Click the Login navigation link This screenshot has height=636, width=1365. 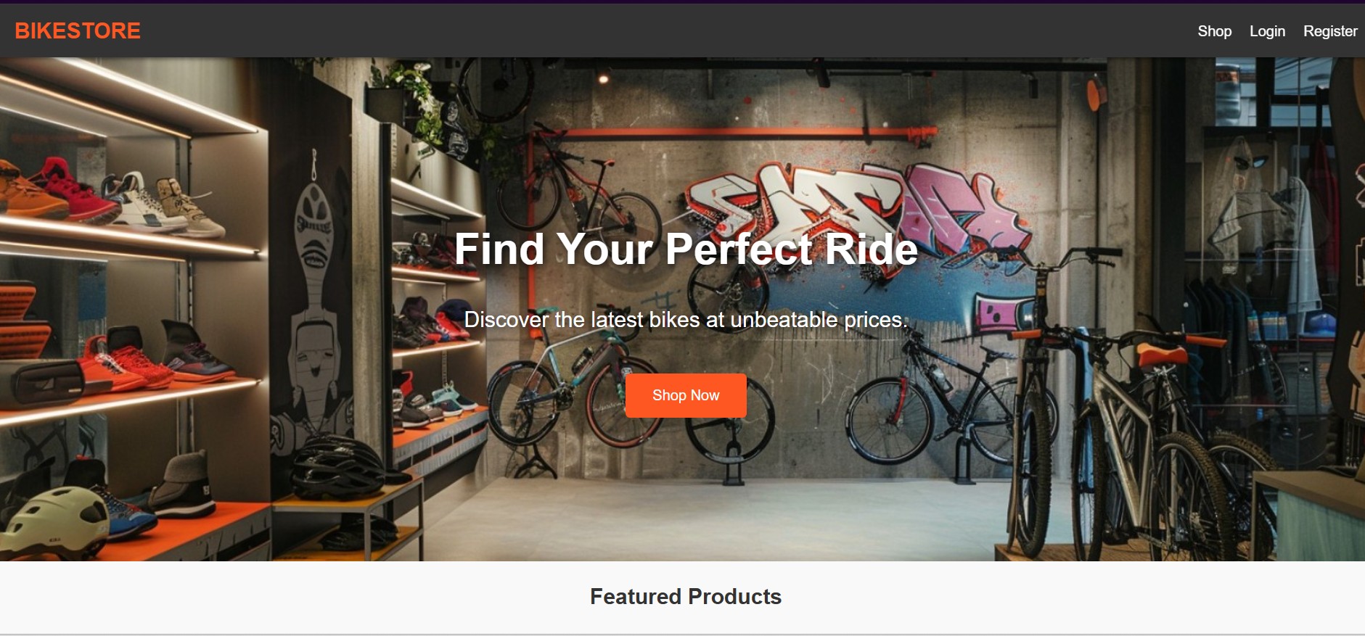click(x=1267, y=31)
